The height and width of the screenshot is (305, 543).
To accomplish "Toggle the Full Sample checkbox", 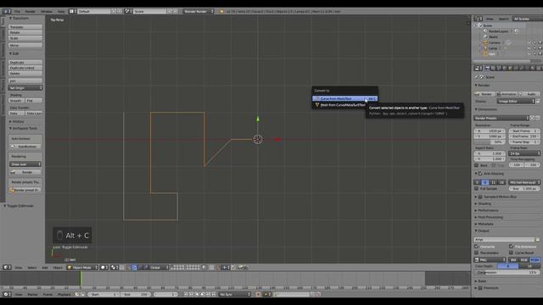I will 476,189.
